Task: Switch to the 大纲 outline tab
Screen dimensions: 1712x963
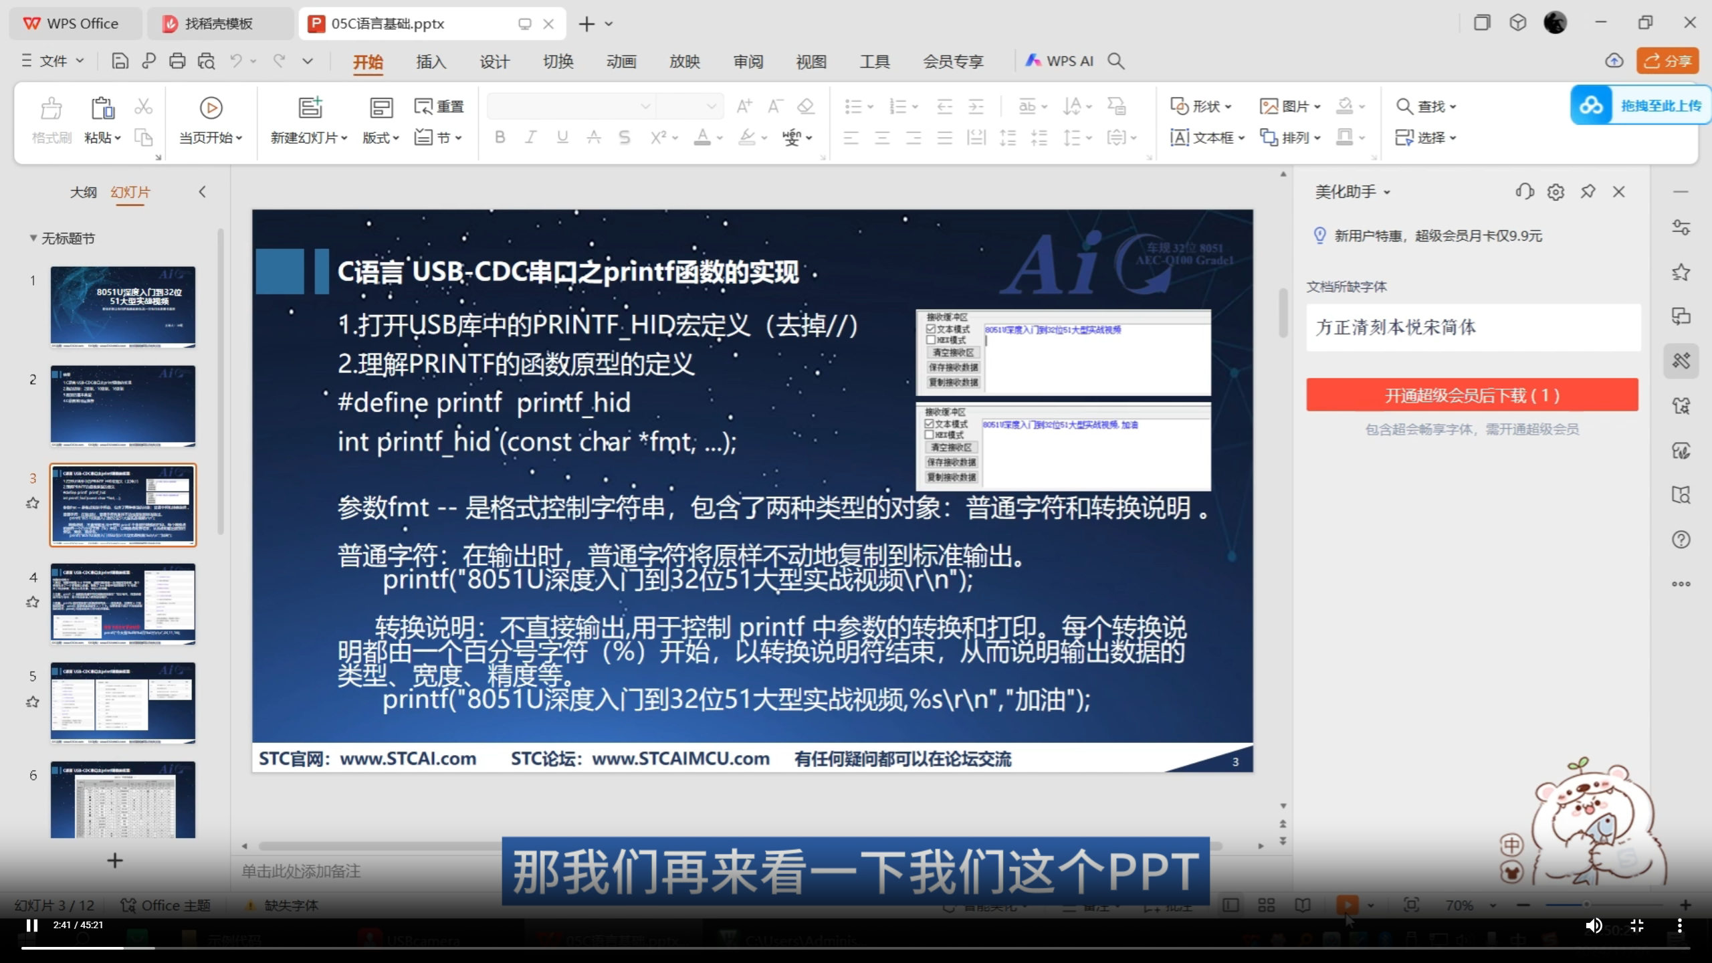Action: coord(84,193)
